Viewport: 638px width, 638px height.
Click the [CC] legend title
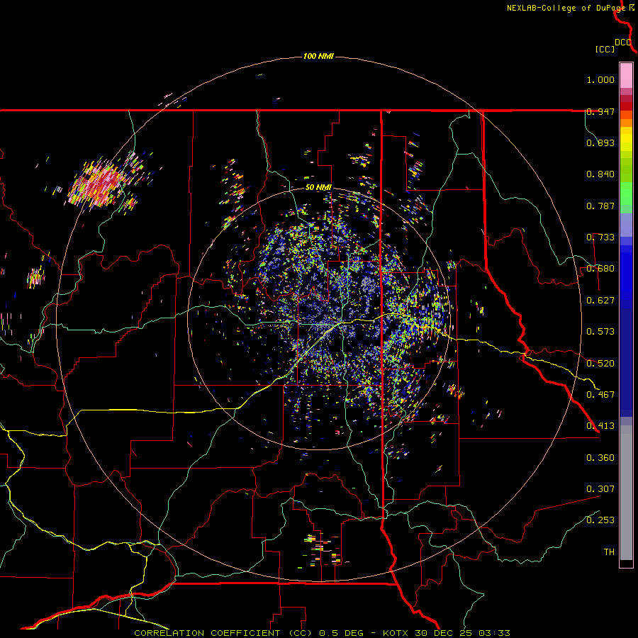pos(605,49)
